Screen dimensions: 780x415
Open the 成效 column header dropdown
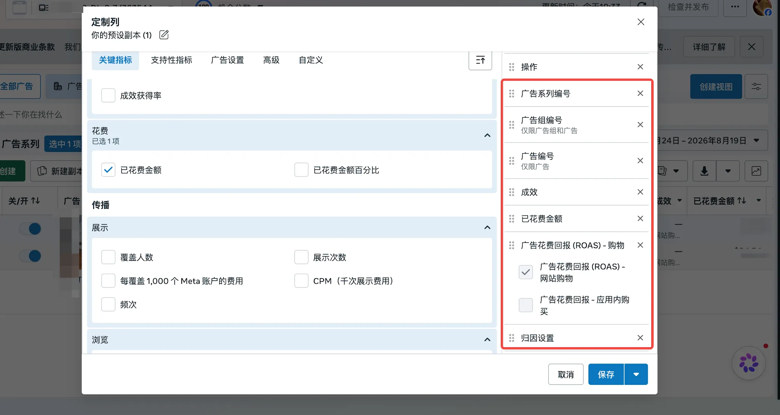[x=679, y=200]
